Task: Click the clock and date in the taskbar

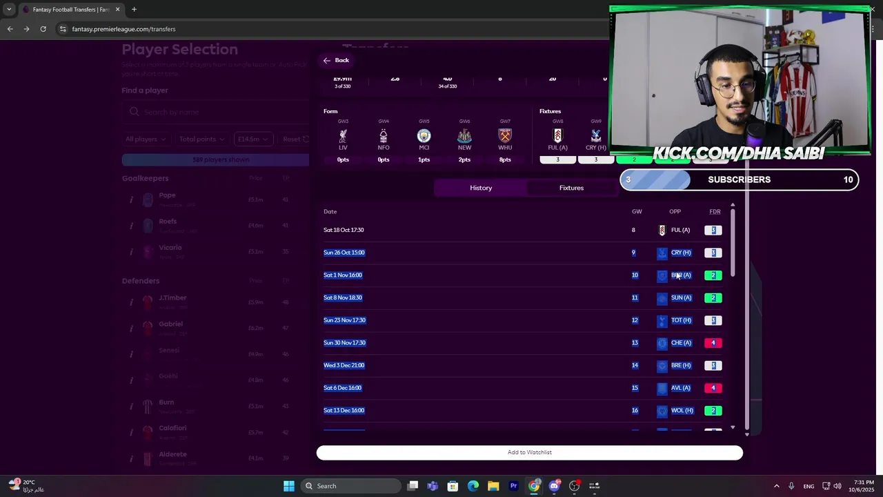Action: click(861, 486)
